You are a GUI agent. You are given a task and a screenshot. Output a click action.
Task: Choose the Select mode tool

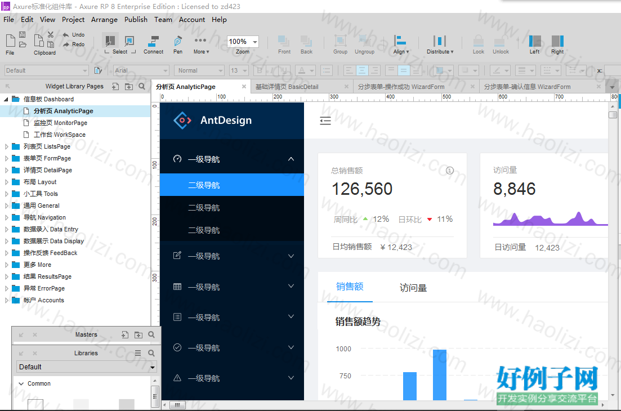coord(110,41)
